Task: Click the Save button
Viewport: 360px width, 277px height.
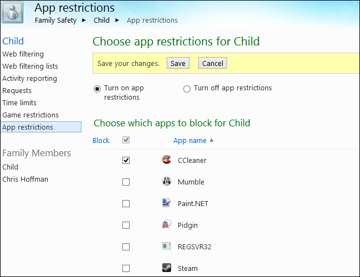Action: coord(178,64)
